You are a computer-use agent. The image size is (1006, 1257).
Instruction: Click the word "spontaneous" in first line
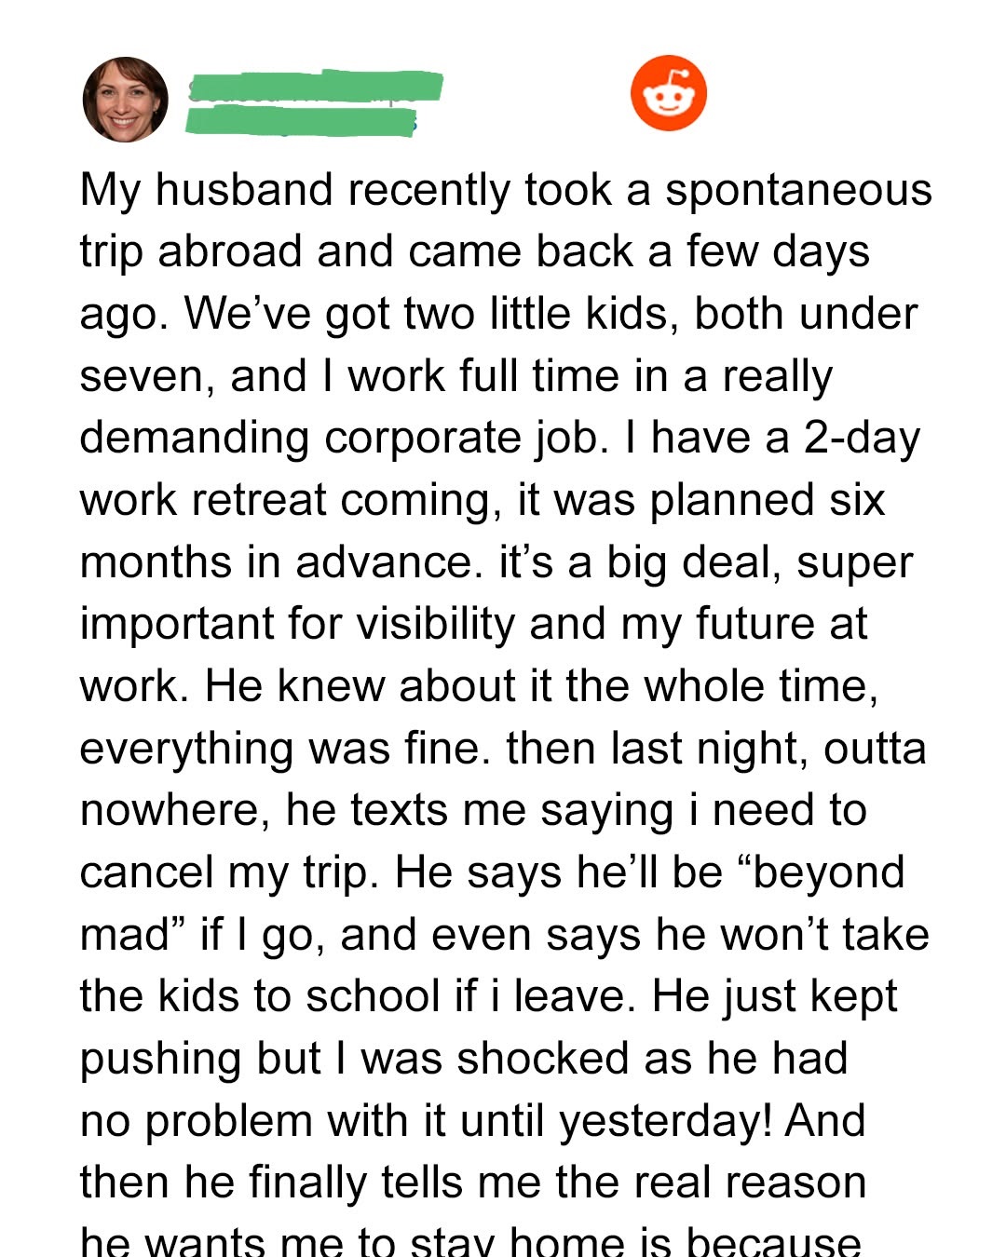point(798,190)
